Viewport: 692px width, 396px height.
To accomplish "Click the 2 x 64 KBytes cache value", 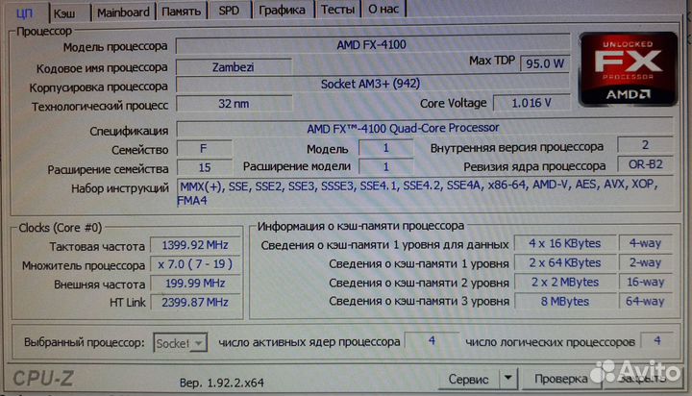I will 564,262.
